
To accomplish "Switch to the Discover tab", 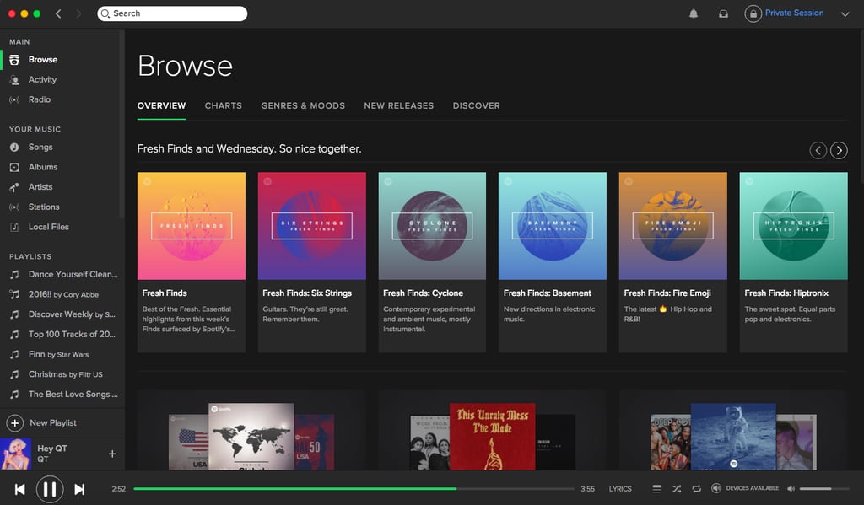I will coord(477,105).
